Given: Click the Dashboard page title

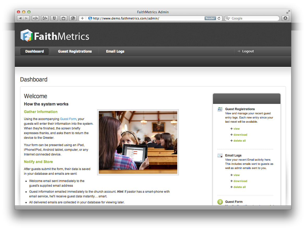Looking at the screenshot, I should 34,79.
